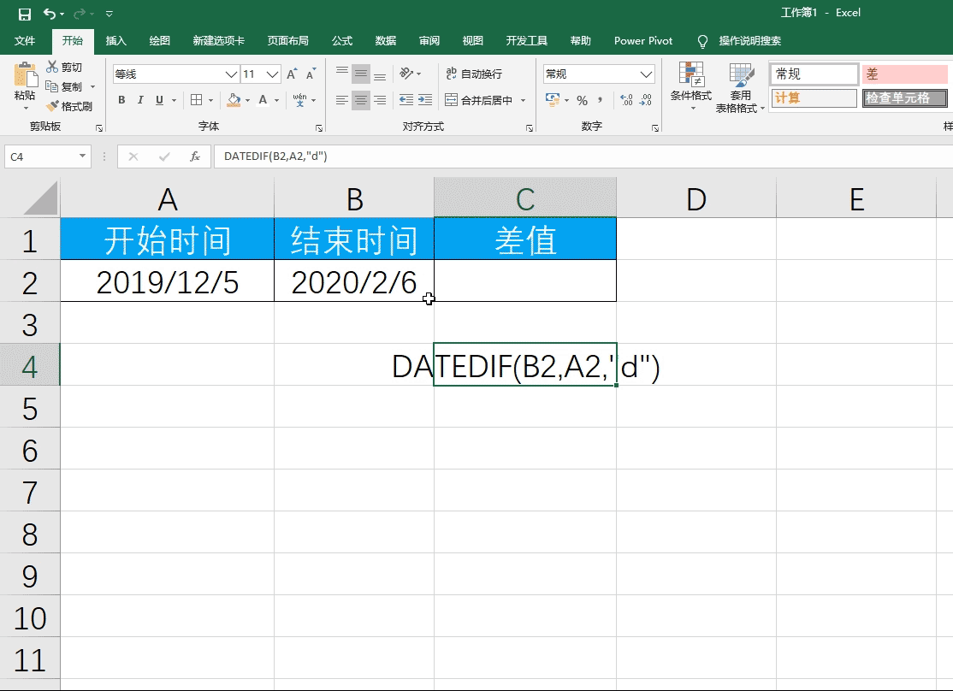This screenshot has width=953, height=691.
Task: Toggle Bold formatting
Action: point(121,100)
